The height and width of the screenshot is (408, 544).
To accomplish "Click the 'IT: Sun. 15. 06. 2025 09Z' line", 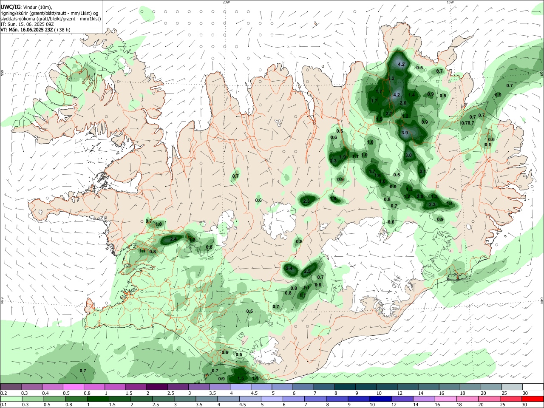I will pos(27,24).
